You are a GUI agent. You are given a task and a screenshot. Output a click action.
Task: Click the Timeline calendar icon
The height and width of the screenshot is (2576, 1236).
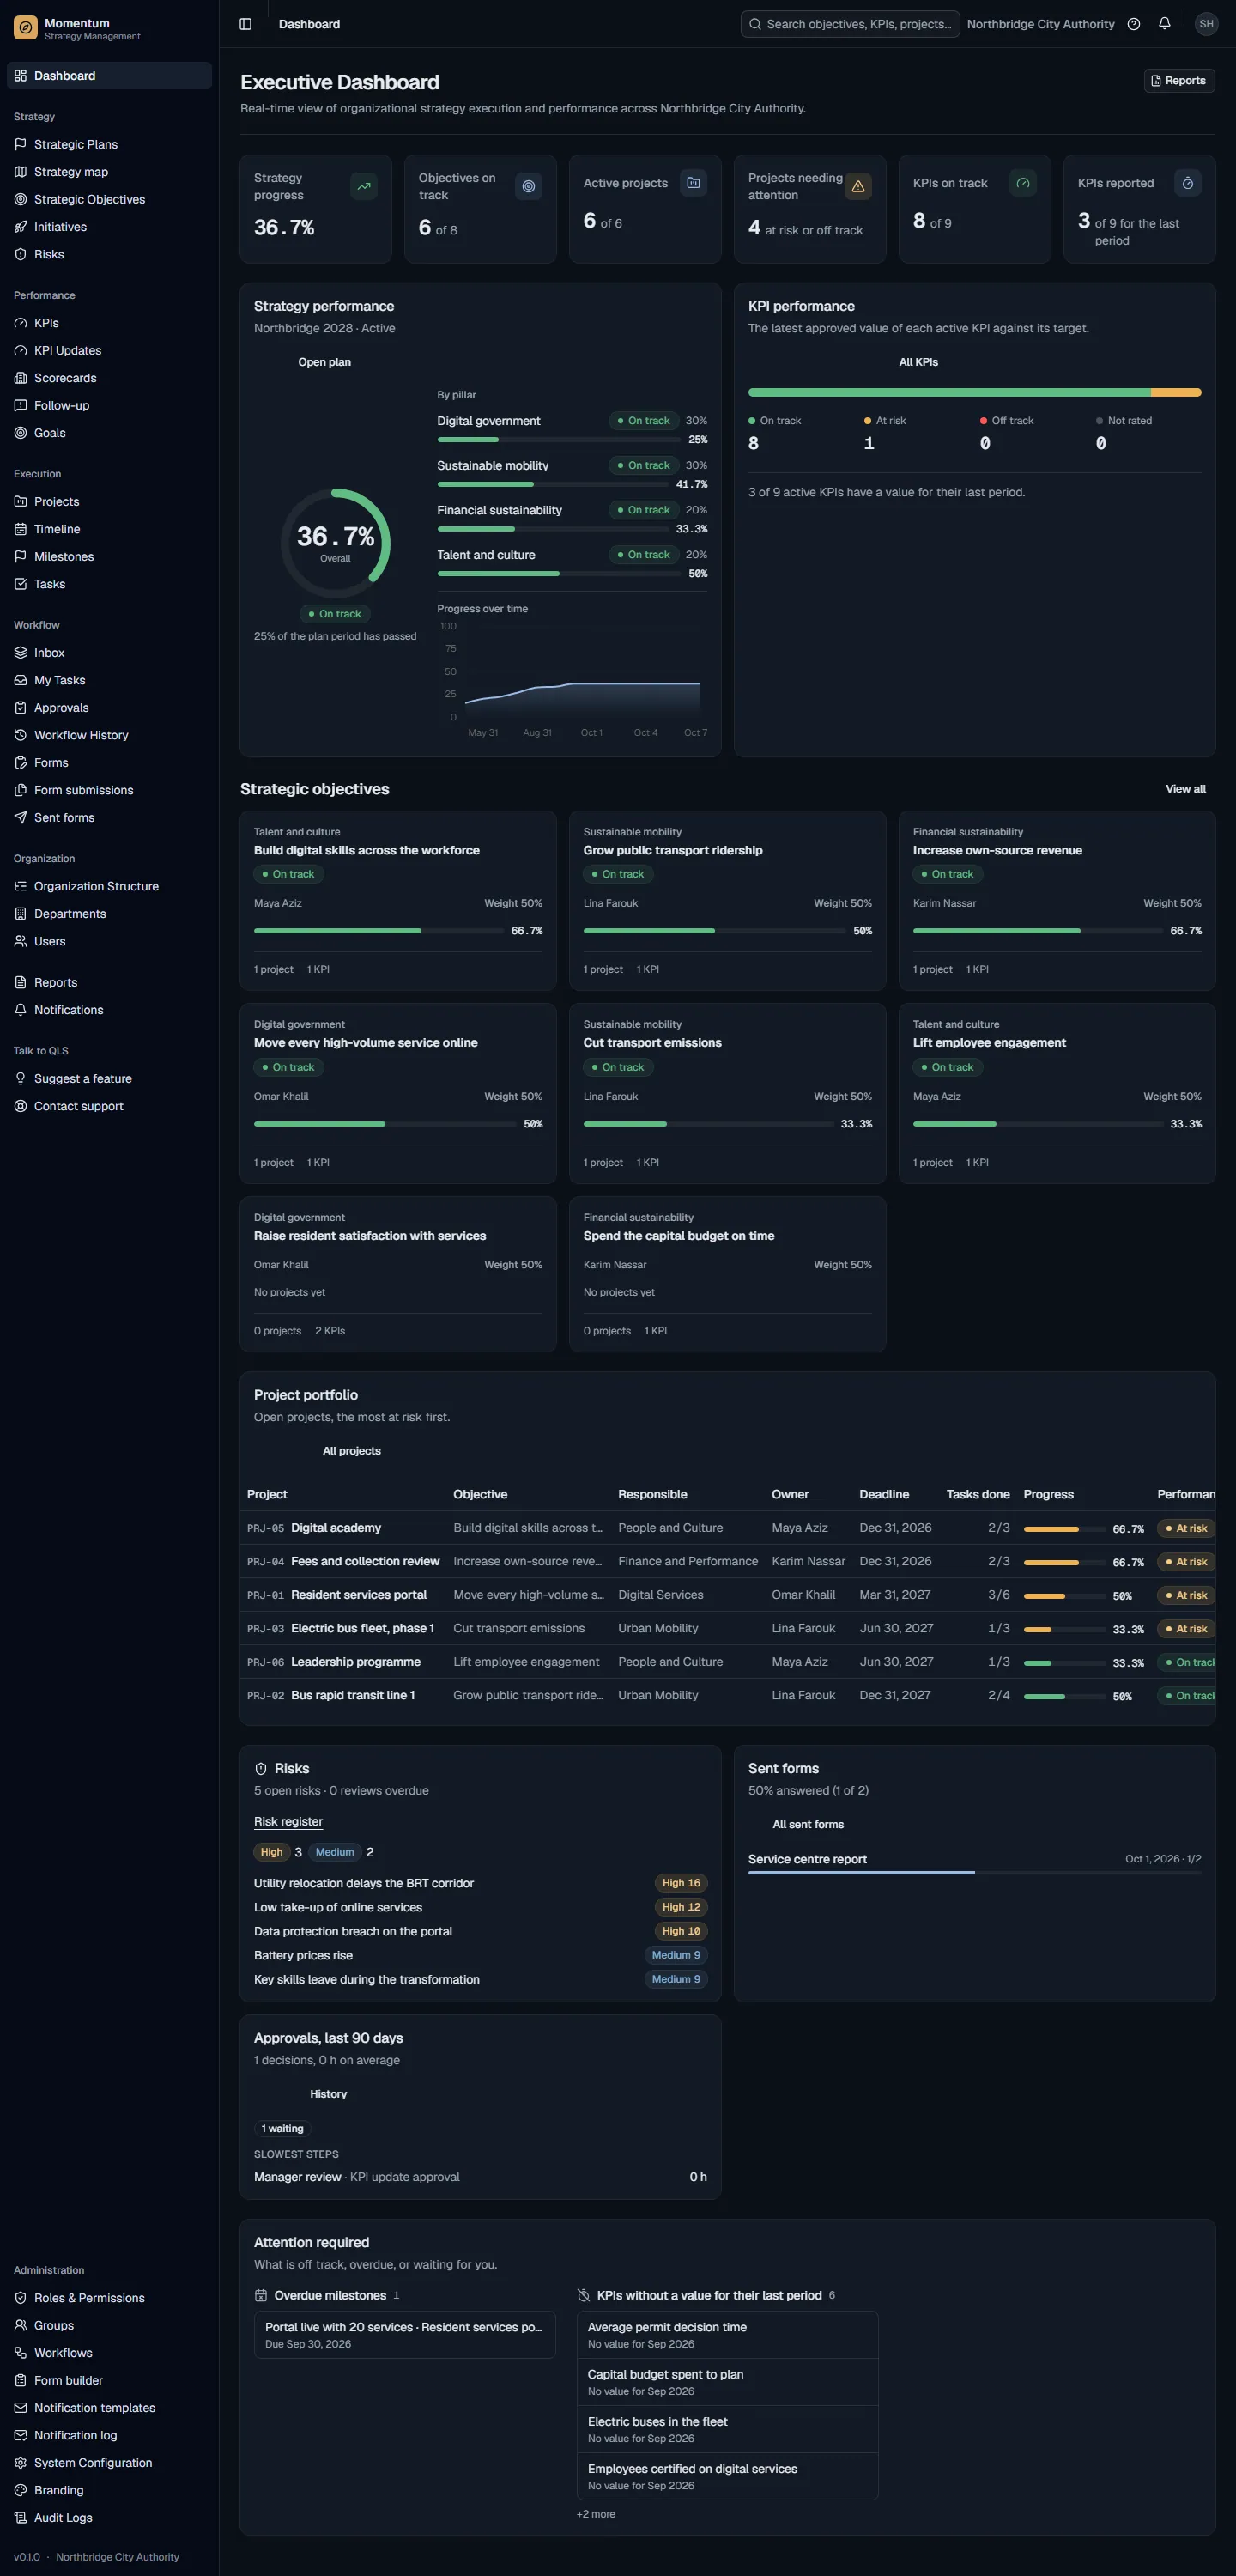[x=20, y=529]
